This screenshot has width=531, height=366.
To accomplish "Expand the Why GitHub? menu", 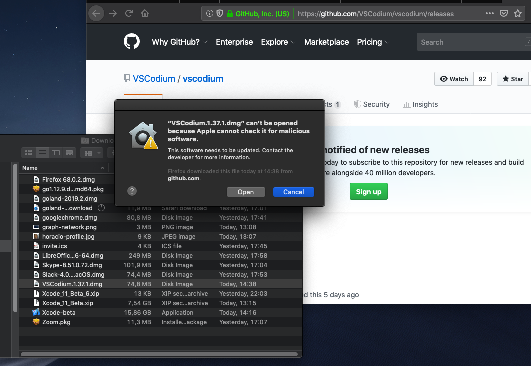I will [179, 42].
